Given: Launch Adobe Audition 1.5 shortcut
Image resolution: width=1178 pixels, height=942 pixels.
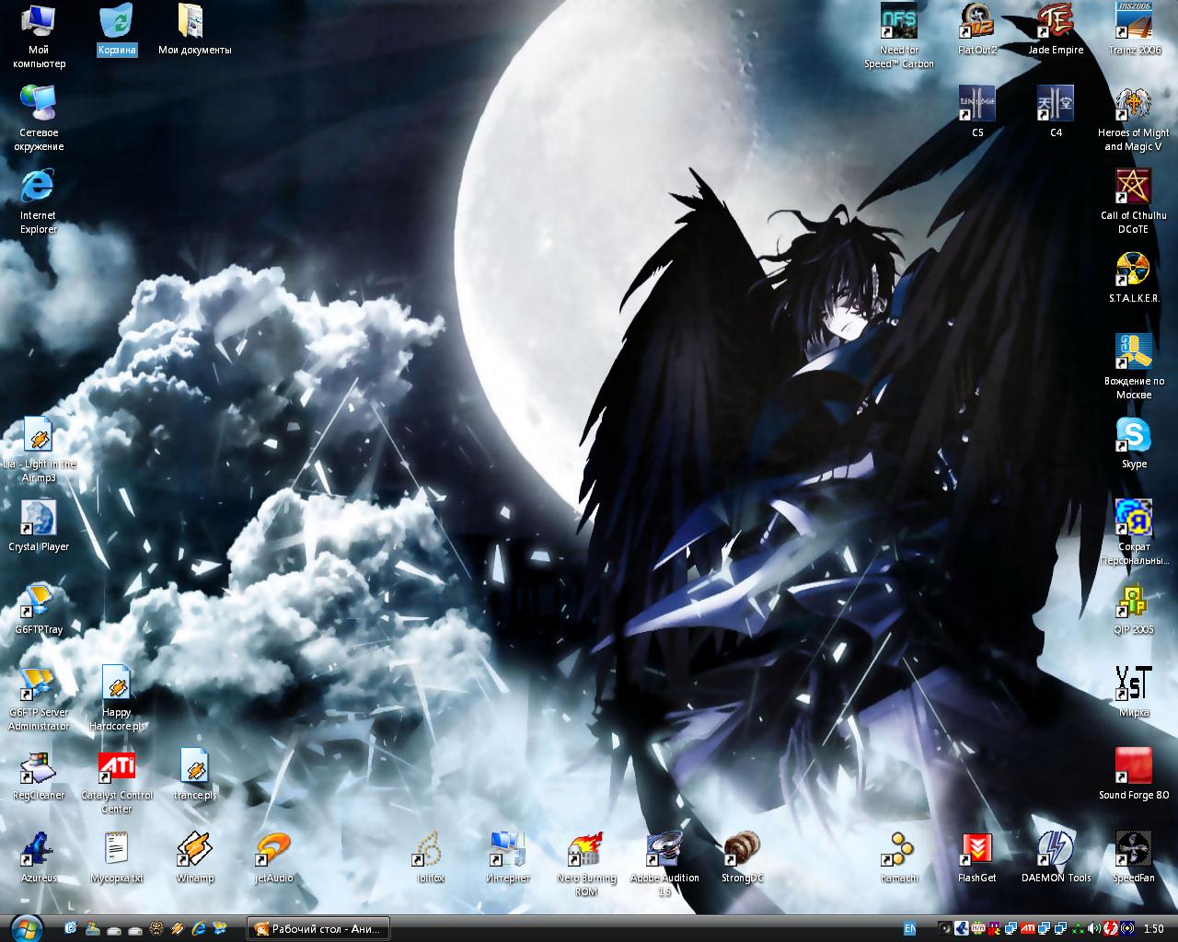Looking at the screenshot, I should (664, 865).
